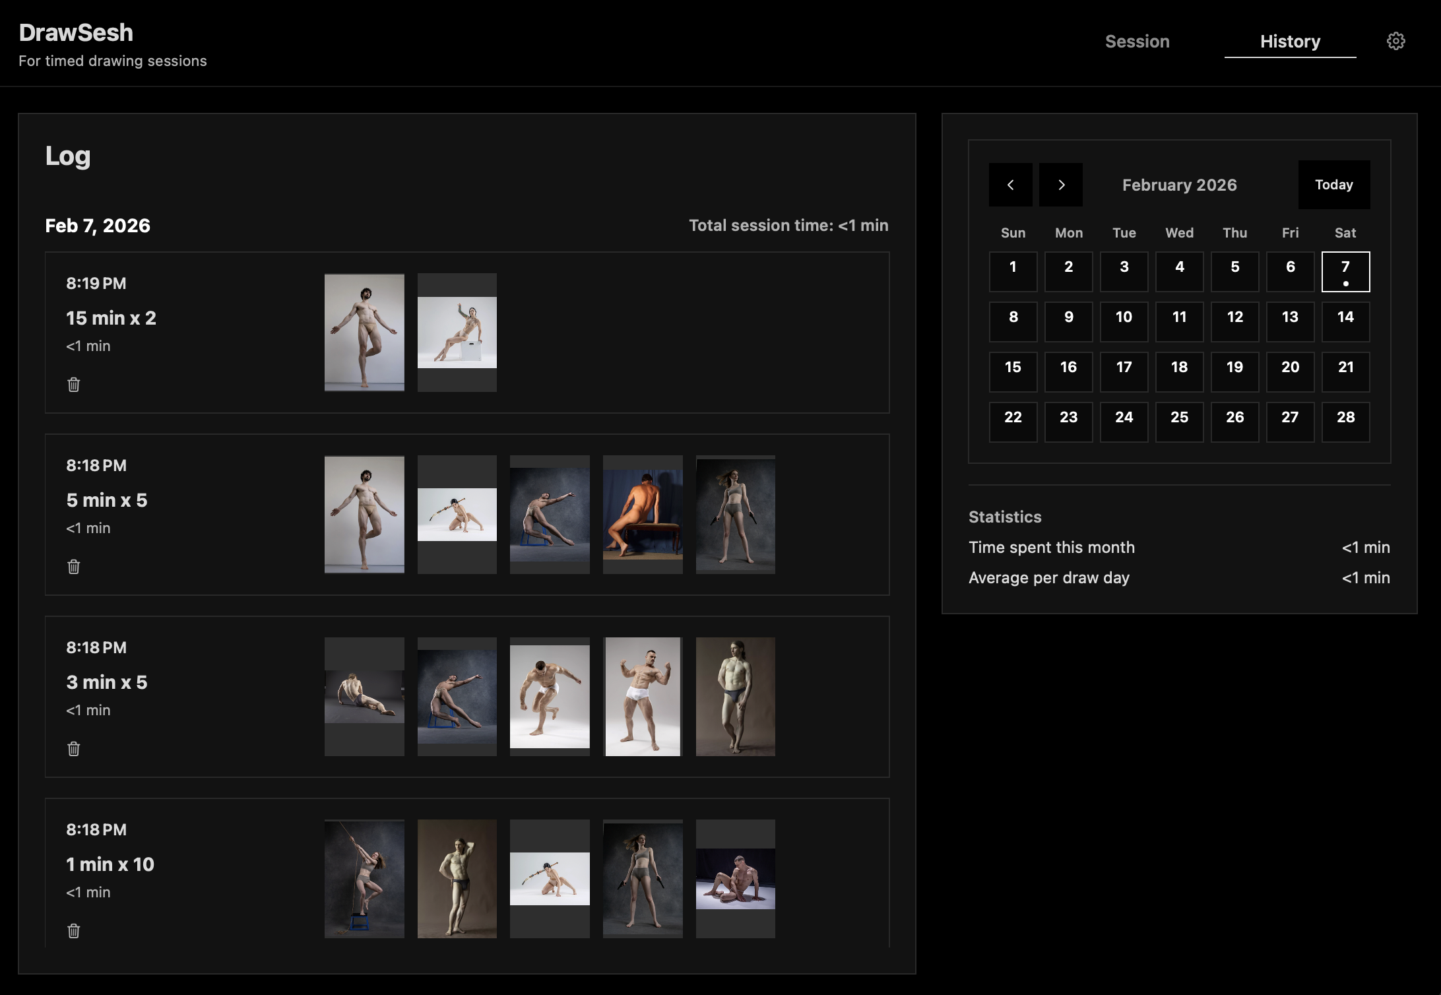1441x995 pixels.
Task: Click the DrawSesh app title
Action: pyautogui.click(x=76, y=33)
